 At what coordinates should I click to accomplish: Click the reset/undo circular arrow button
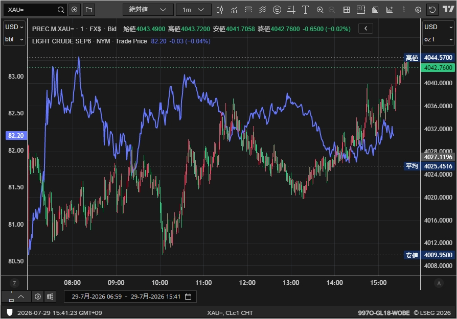coord(432,10)
